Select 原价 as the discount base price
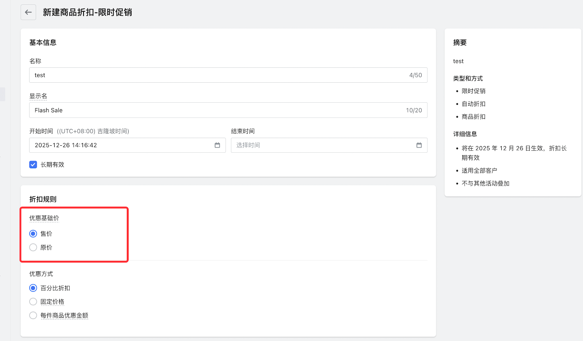 [33, 247]
